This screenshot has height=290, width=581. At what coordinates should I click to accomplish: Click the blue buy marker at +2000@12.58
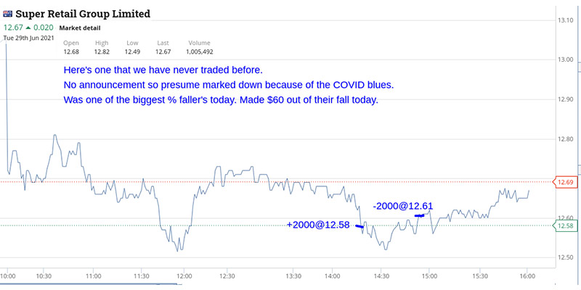point(359,226)
